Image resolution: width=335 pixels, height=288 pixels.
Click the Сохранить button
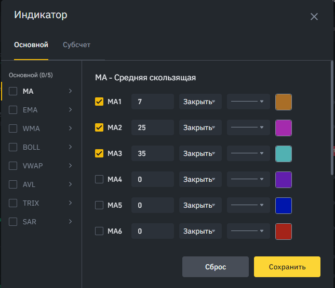(x=287, y=267)
